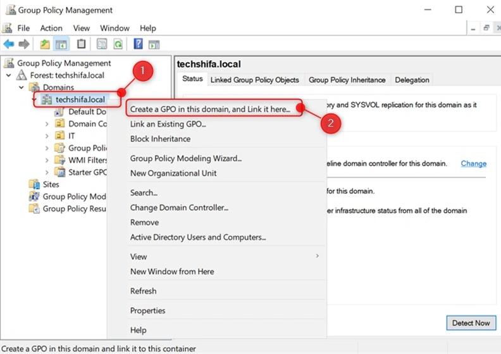Open the View submenu arrow
This screenshot has height=354, width=501.
tap(318, 256)
